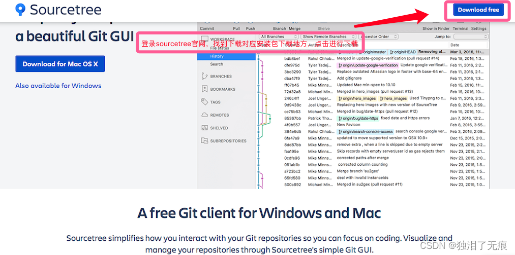
Task: Click the Commit toolbar label
Action: pyautogui.click(x=207, y=28)
